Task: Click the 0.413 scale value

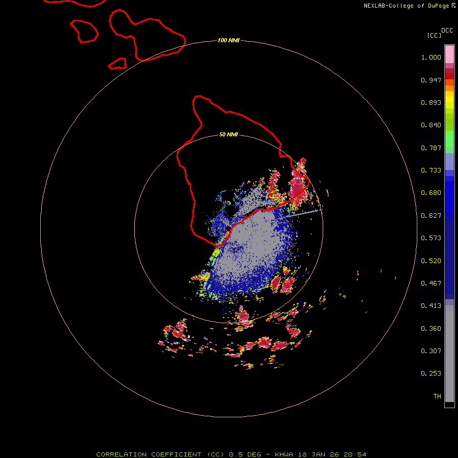Action: (x=431, y=306)
